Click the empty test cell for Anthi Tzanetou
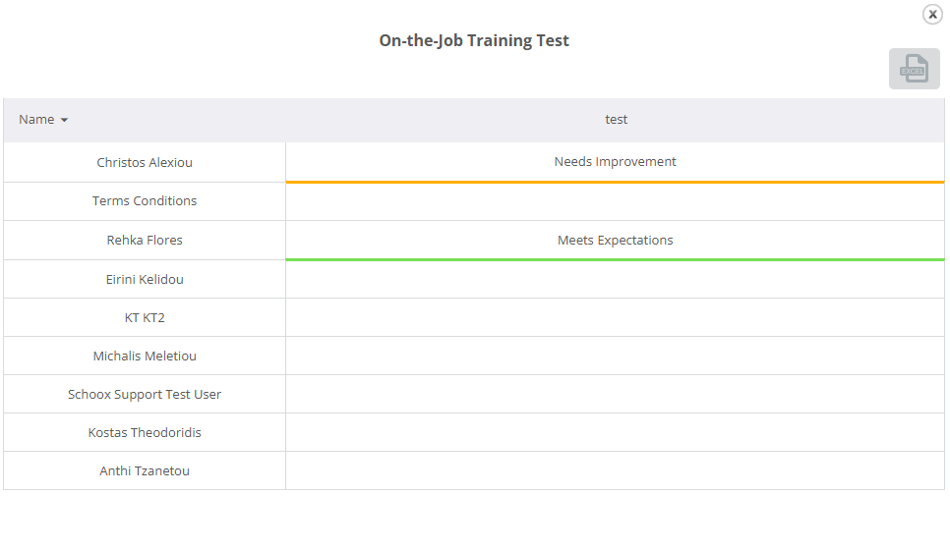This screenshot has width=950, height=549. 615,471
